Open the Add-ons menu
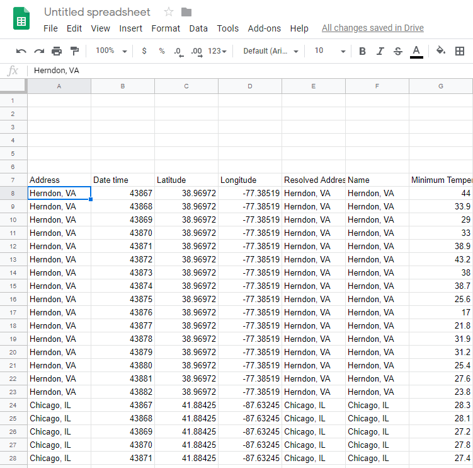The width and height of the screenshot is (473, 468). (x=264, y=28)
